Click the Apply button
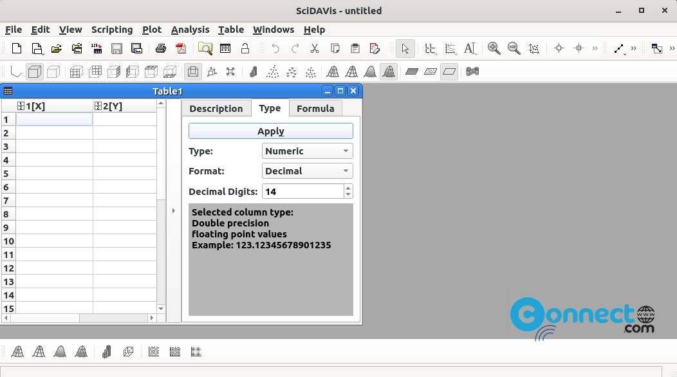Image resolution: width=677 pixels, height=377 pixels. point(271,131)
